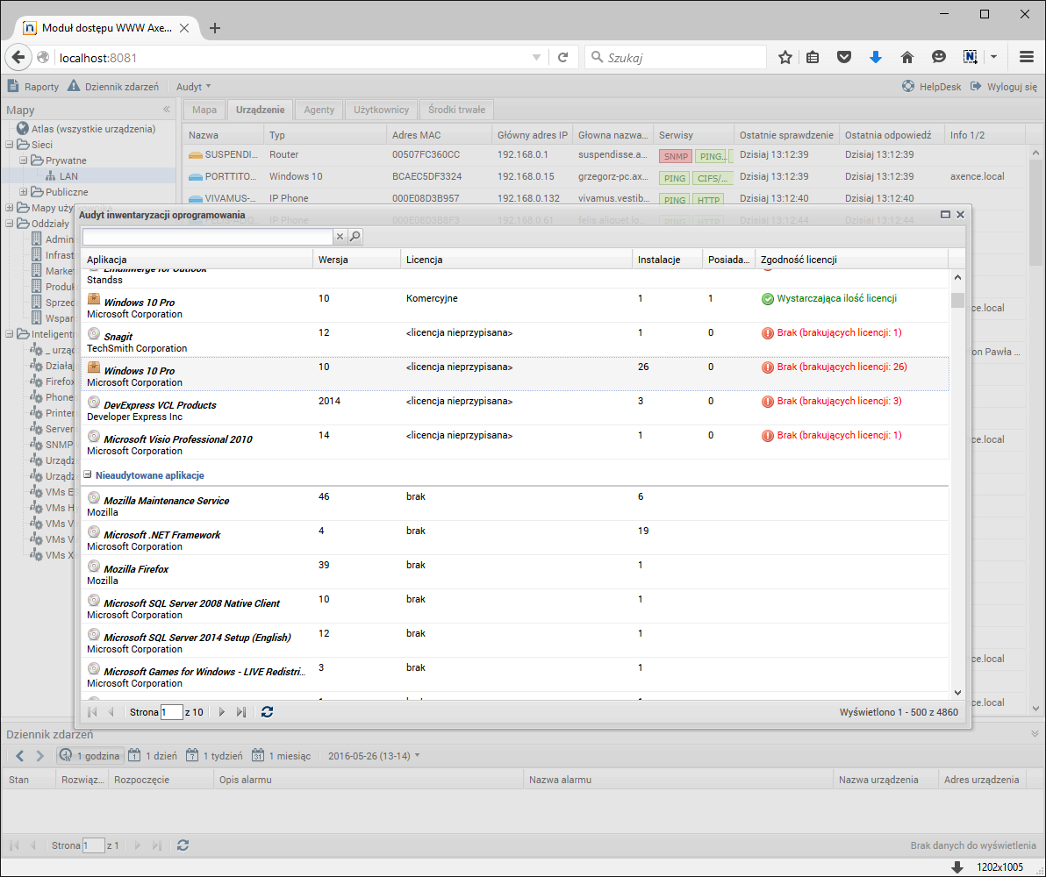Open the Środki trwałe tab
1046x877 pixels.
tap(455, 110)
